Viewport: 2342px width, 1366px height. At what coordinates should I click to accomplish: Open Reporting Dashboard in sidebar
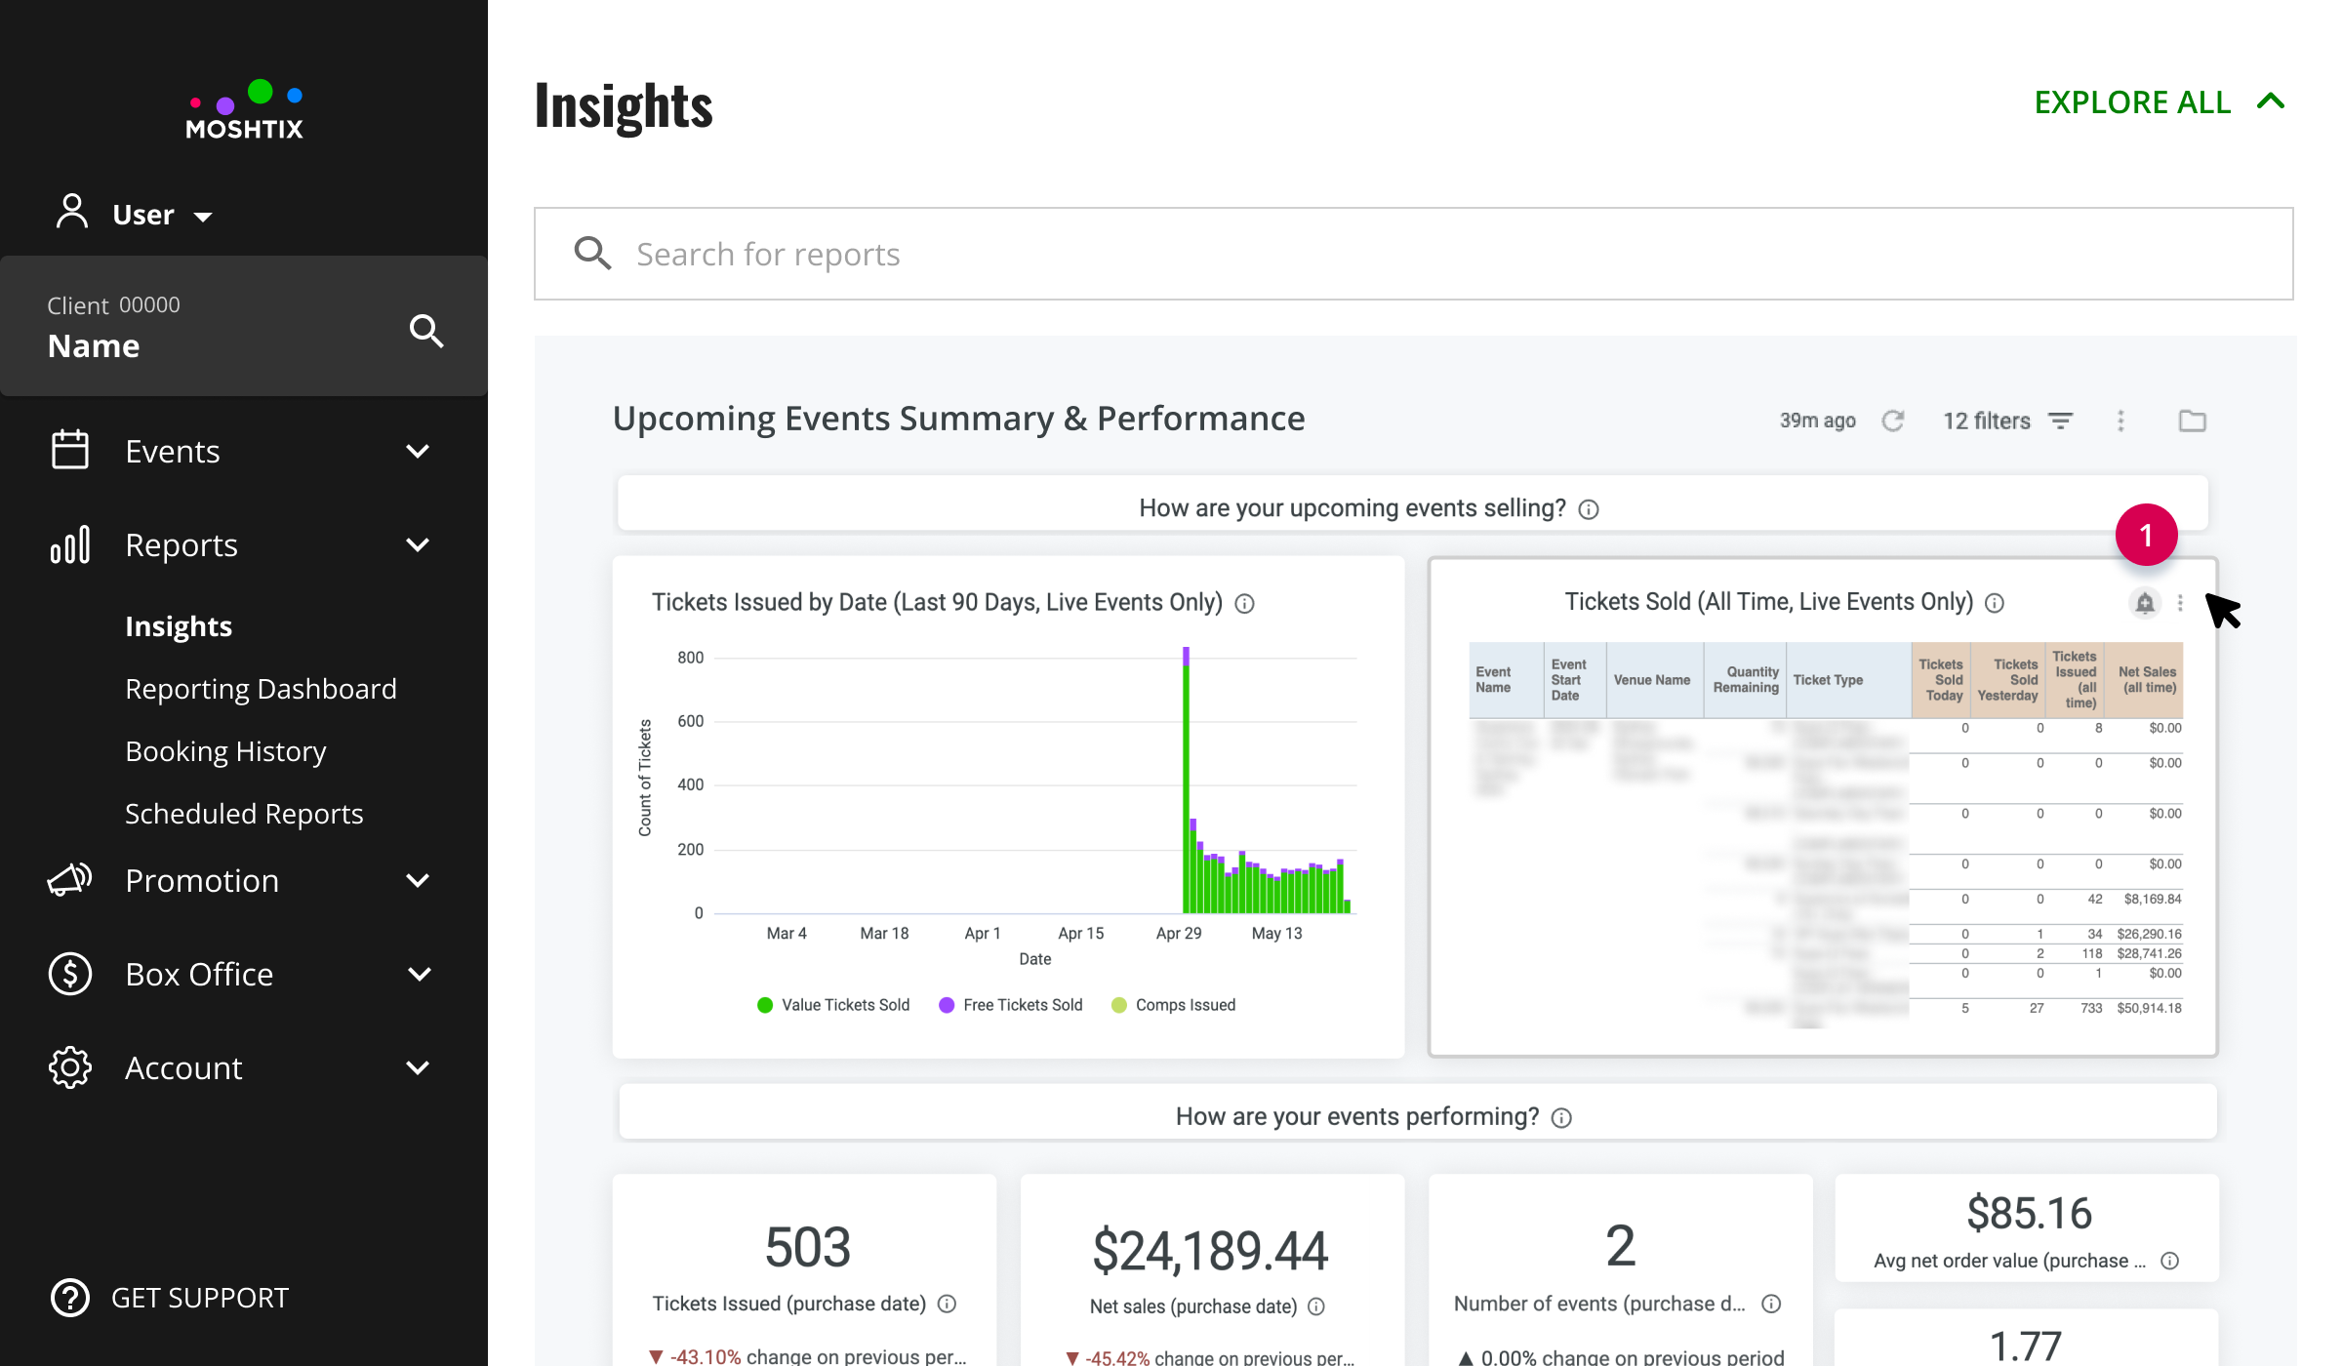261,689
